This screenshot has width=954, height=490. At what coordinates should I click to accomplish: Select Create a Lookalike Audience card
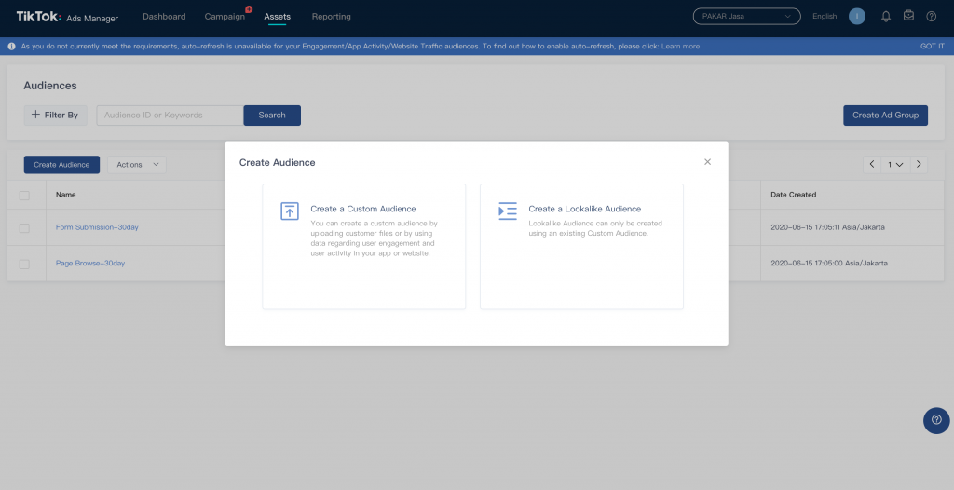[581, 247]
